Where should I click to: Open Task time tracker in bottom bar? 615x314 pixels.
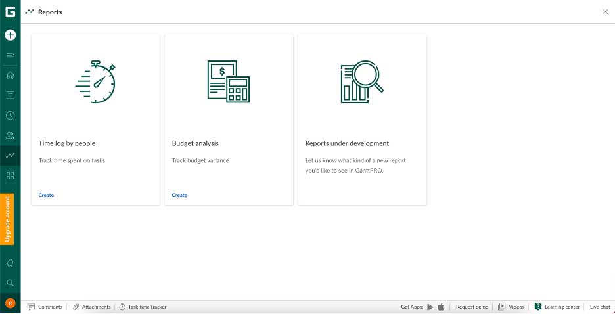click(143, 307)
